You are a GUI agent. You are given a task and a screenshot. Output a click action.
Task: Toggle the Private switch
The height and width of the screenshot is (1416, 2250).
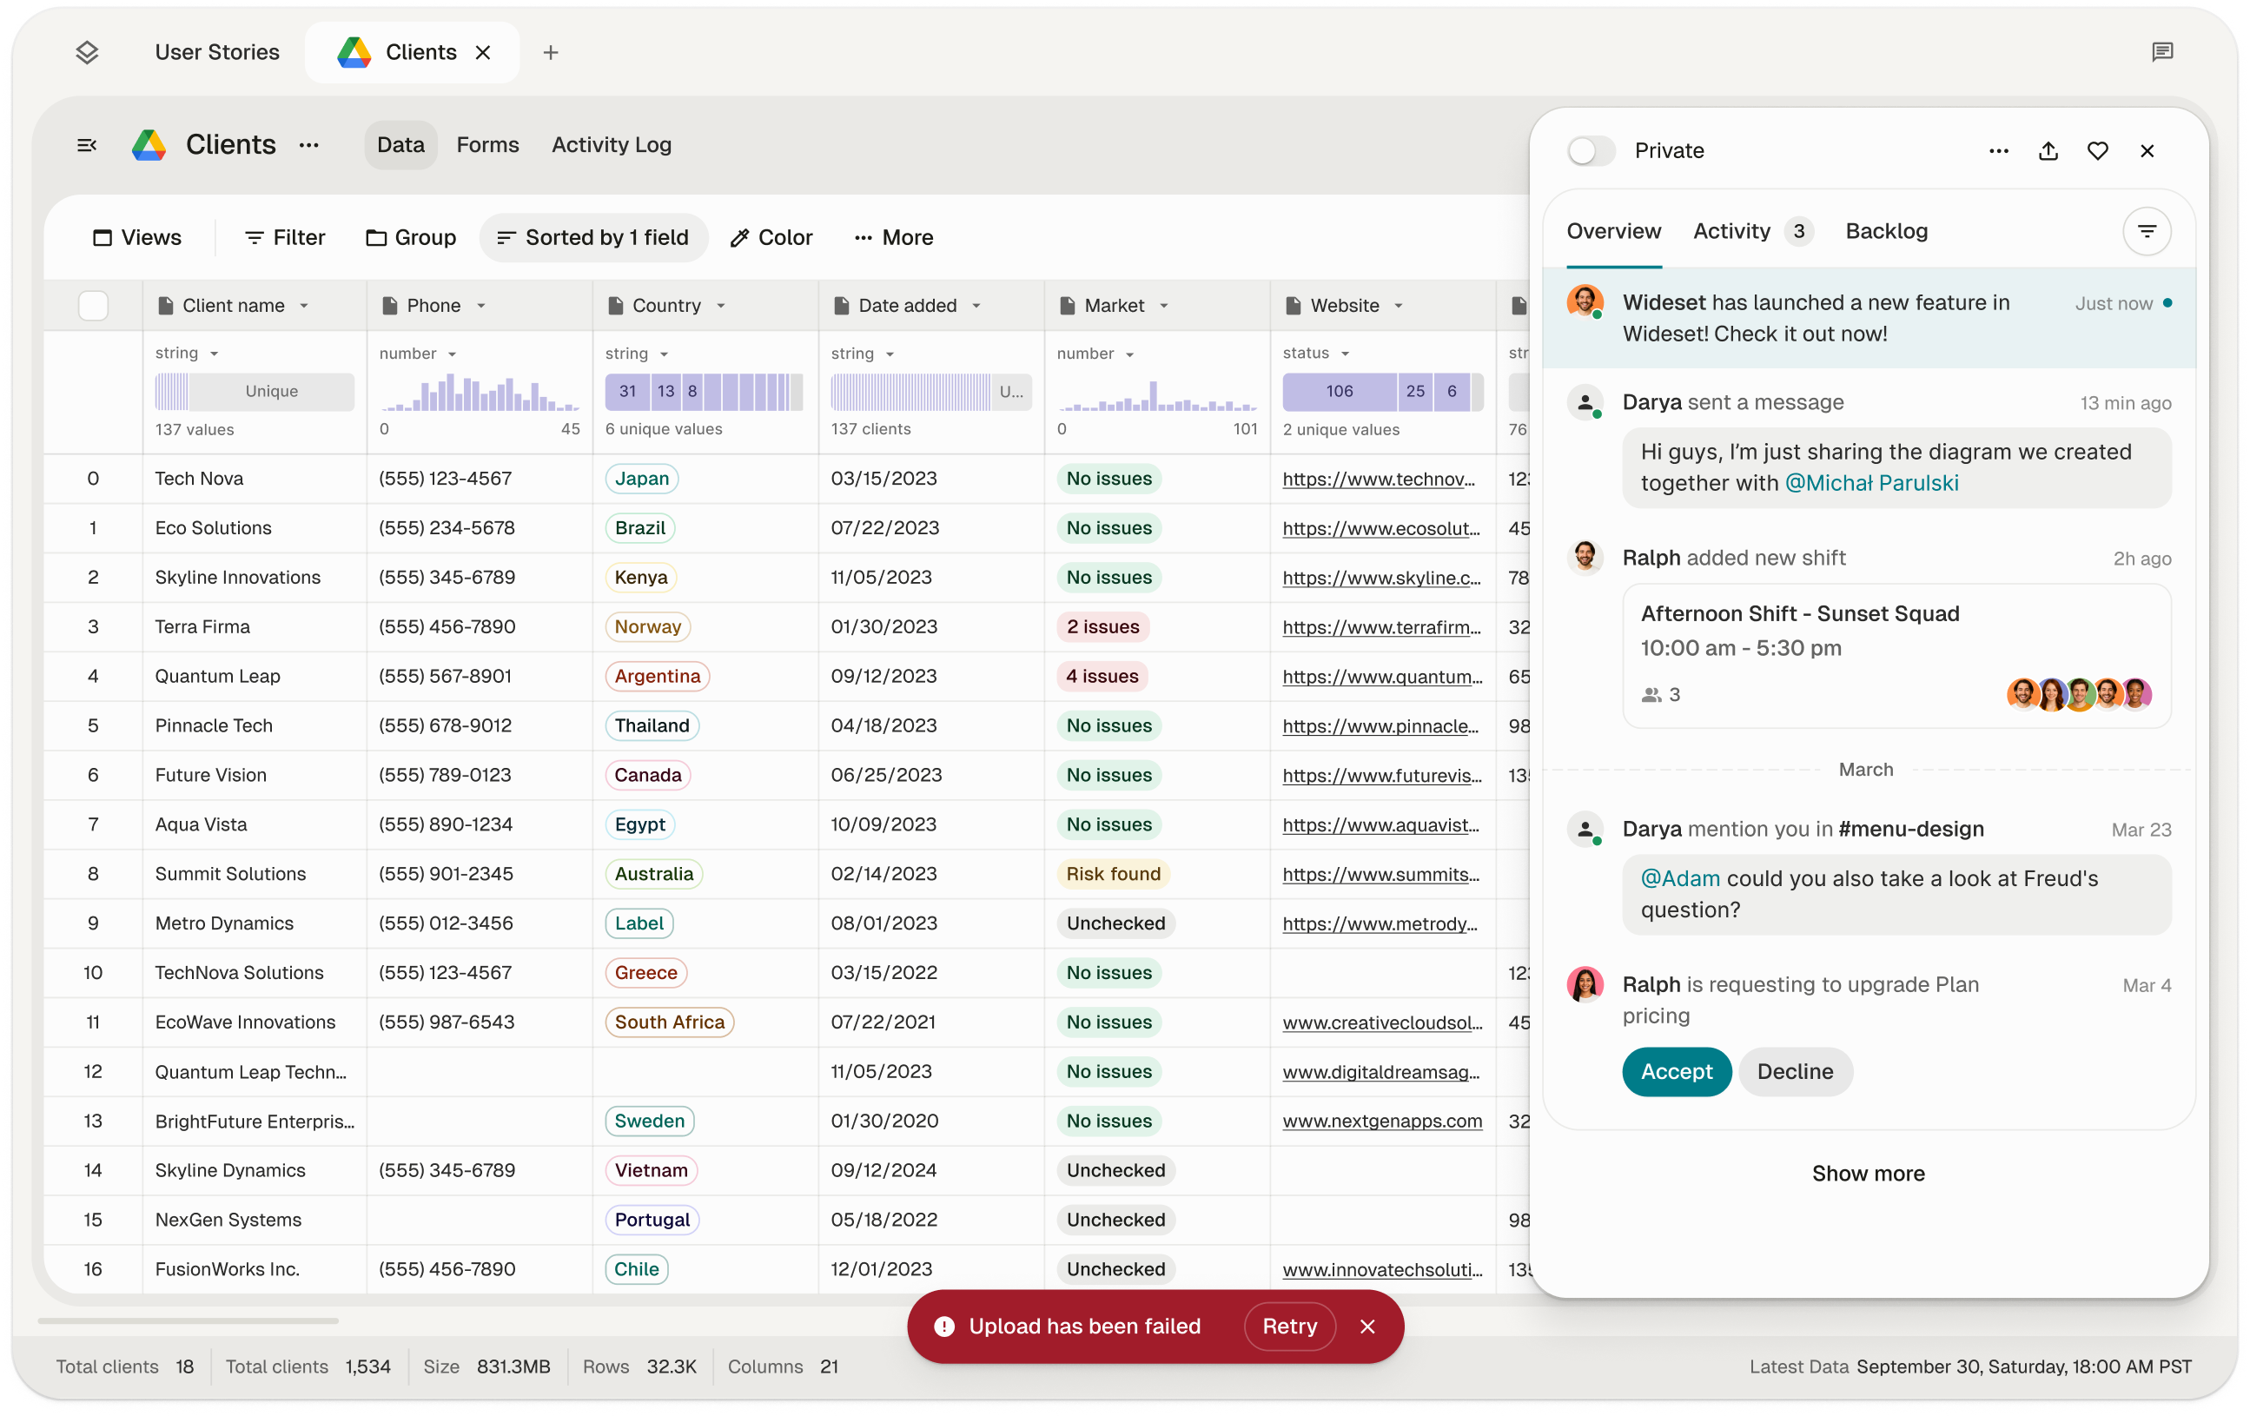coord(1591,150)
